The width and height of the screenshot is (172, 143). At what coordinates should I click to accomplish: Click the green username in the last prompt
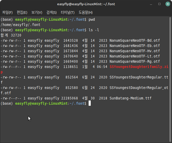click(41, 103)
